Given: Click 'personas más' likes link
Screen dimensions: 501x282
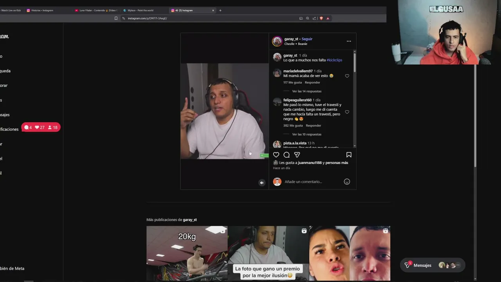Looking at the screenshot, I should [x=337, y=163].
